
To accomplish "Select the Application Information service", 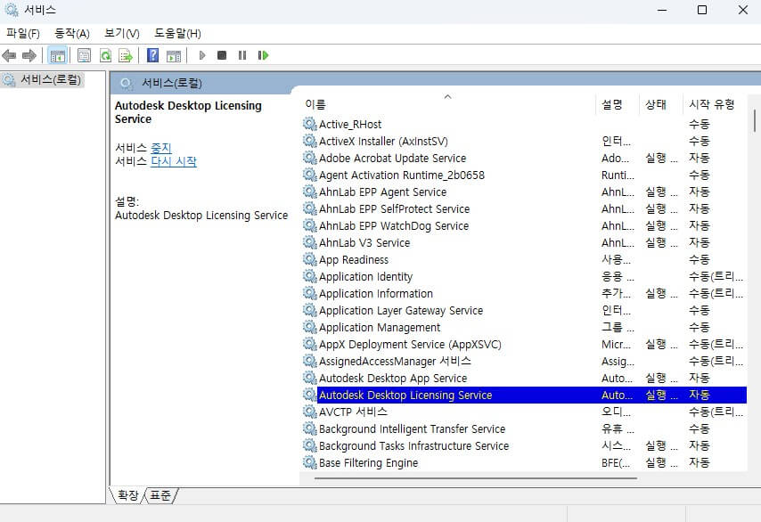I will click(524, 293).
